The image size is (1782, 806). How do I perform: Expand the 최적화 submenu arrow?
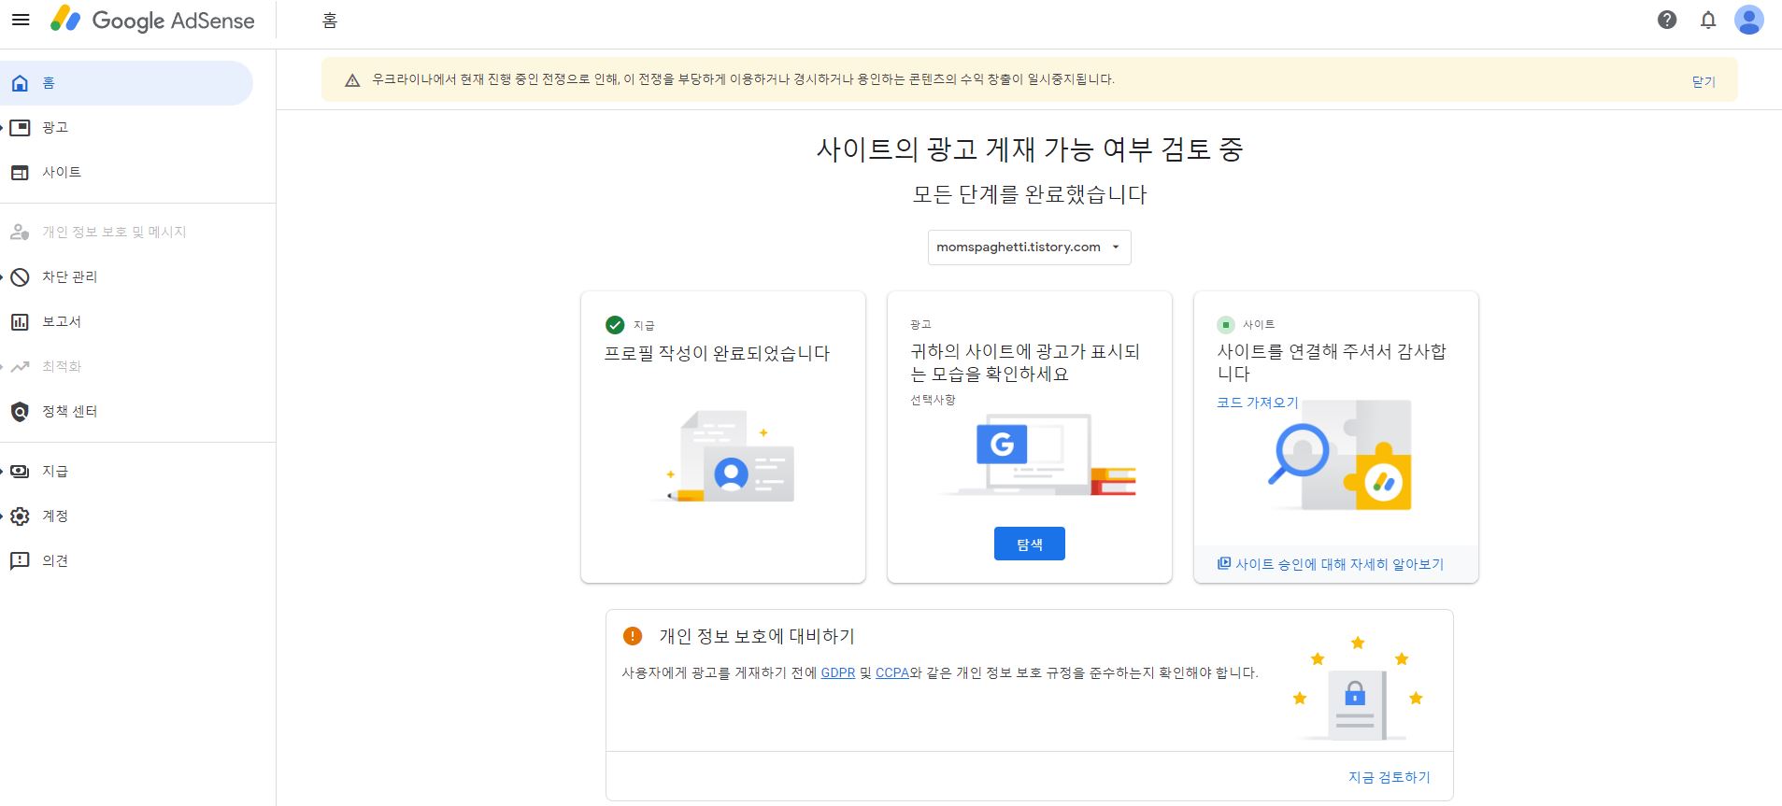[4, 367]
